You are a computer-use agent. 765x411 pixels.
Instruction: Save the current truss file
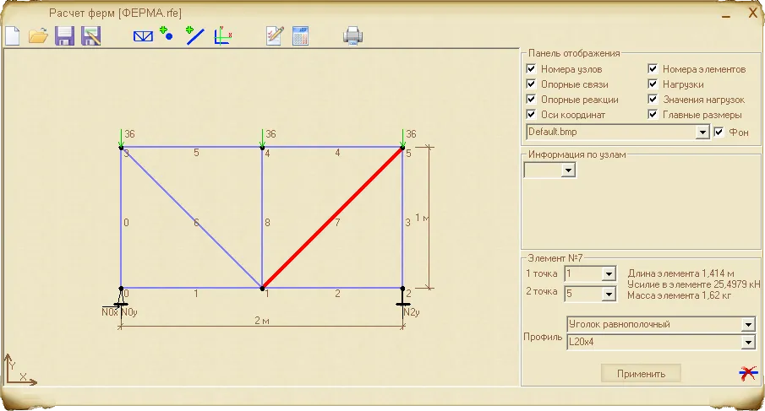point(64,36)
